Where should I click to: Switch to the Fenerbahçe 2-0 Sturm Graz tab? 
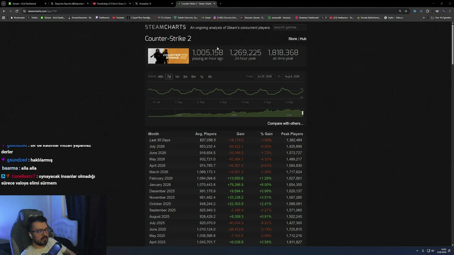pos(112,4)
